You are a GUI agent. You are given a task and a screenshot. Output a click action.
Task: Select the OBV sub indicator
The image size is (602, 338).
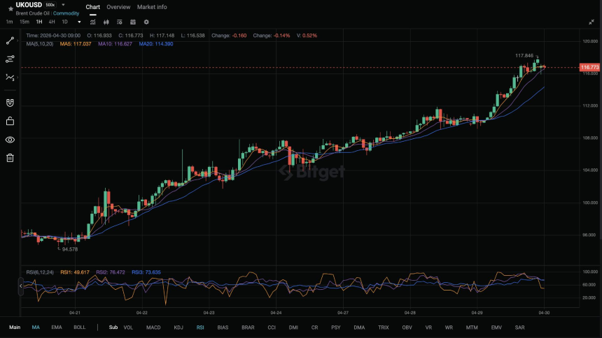coord(407,328)
